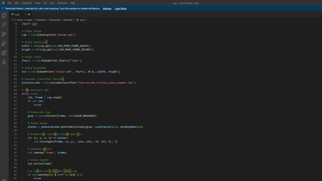Open the File menu
The width and height of the screenshot is (322, 181).
(10, 3)
